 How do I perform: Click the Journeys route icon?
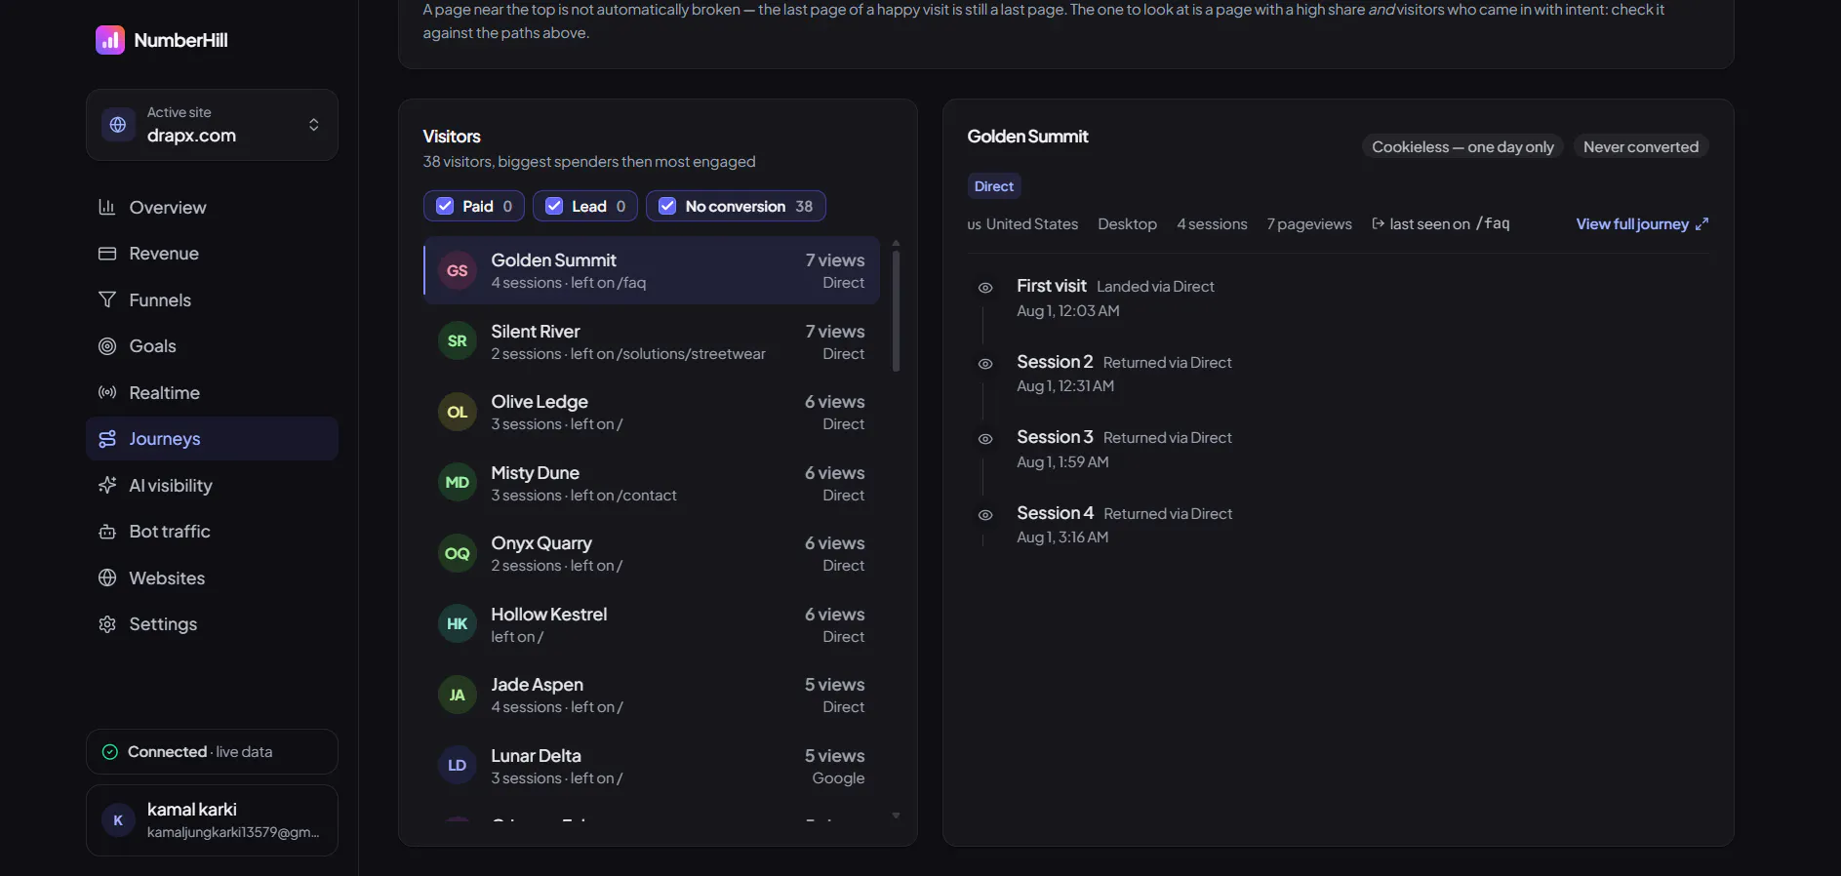click(x=107, y=439)
